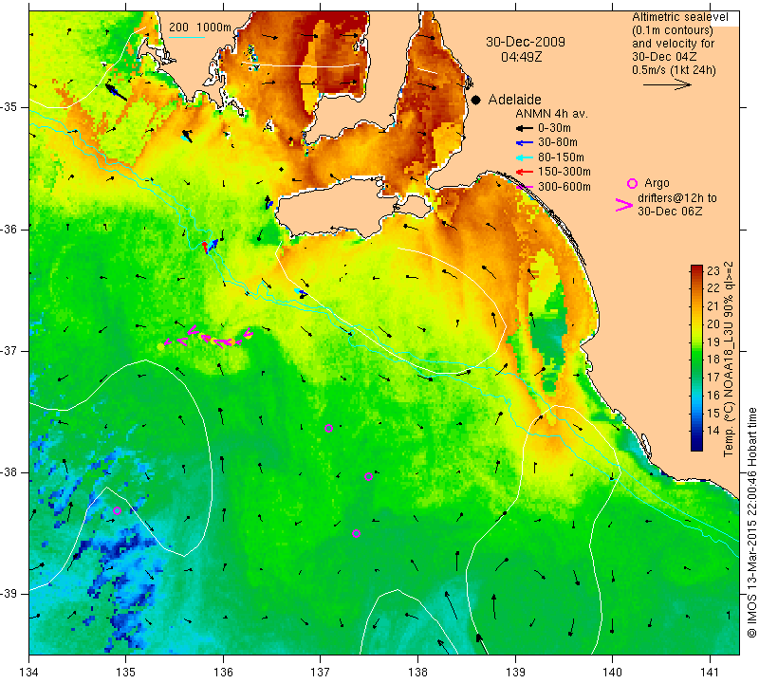Click the black 0-30m legend arrow
Screen dimensions: 759x683
pos(524,129)
